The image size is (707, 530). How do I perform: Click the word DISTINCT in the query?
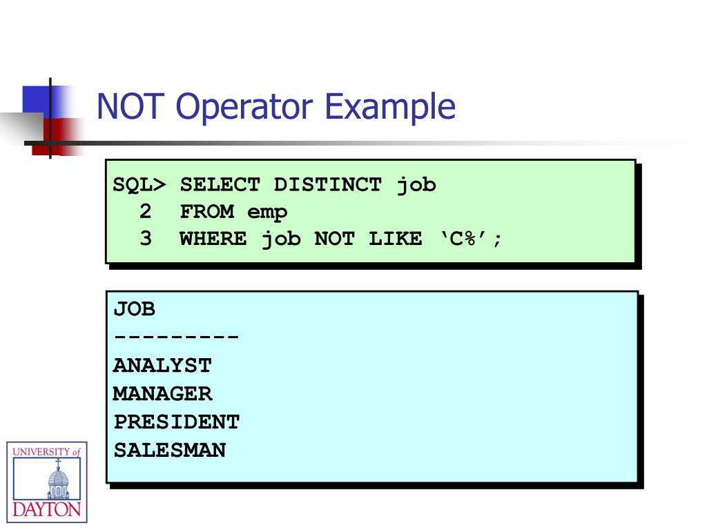tap(328, 185)
